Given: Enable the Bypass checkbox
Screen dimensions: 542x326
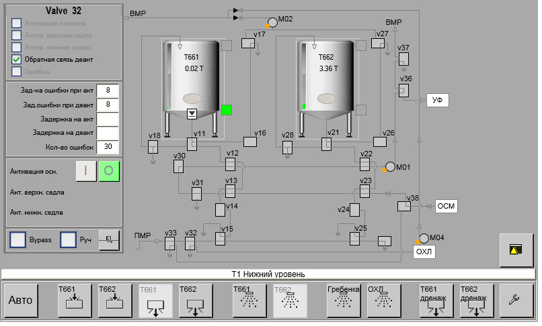Looking at the screenshot, I should (18, 239).
